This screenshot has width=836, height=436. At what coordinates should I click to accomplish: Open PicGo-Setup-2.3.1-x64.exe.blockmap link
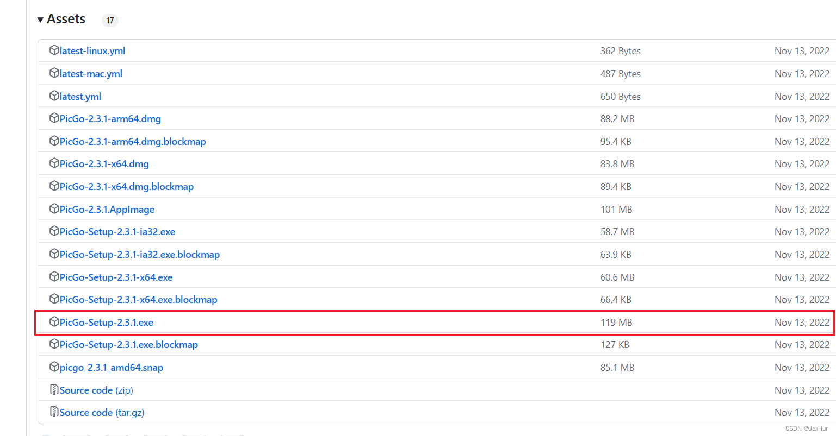point(139,300)
